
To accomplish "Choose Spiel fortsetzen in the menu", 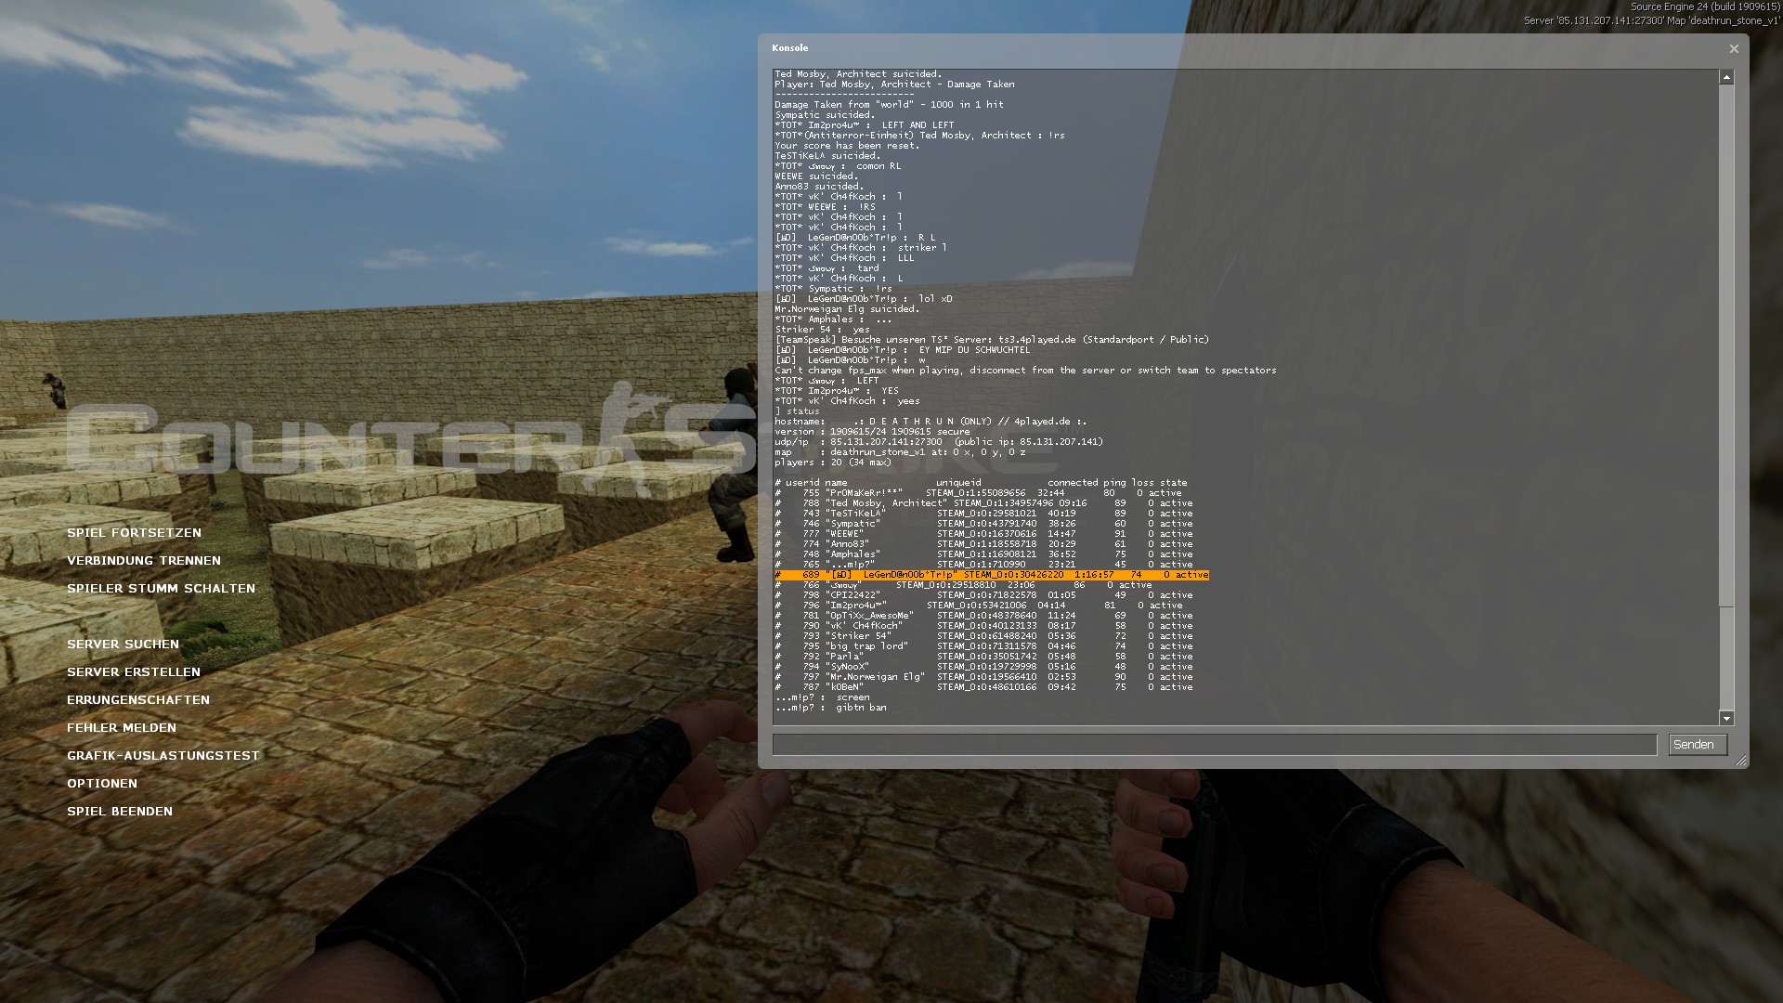I will click(134, 533).
